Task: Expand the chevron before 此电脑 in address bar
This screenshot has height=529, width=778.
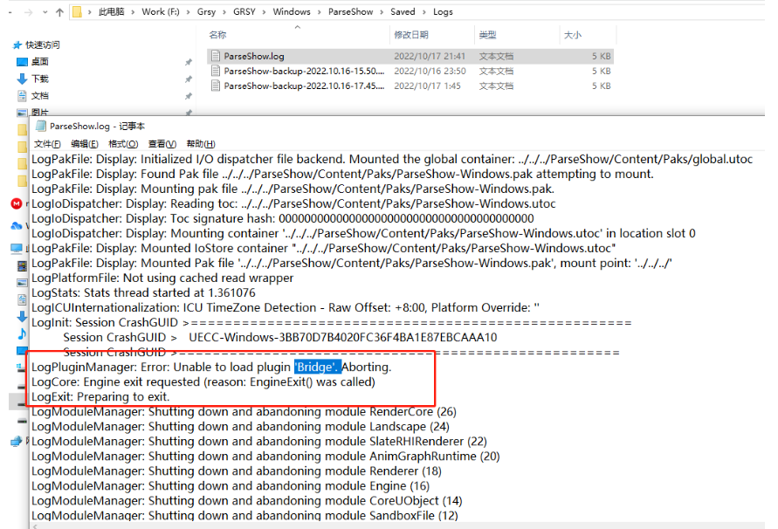Action: (x=89, y=12)
